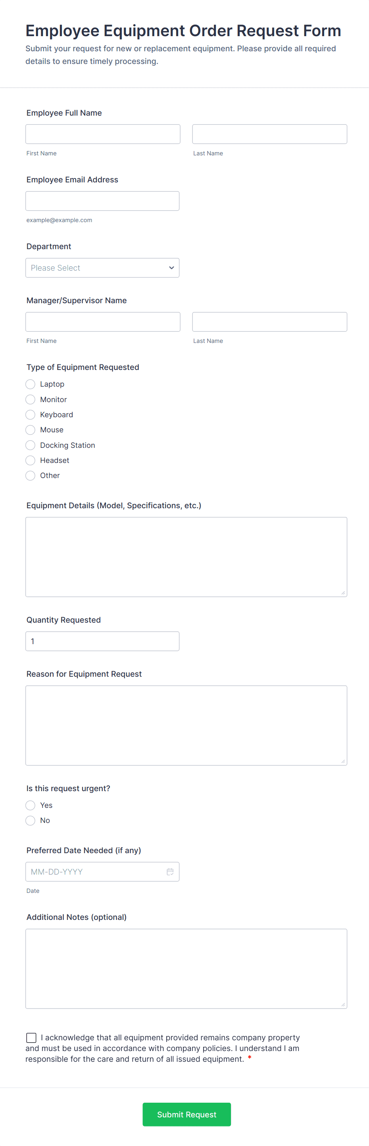Choose Other as equipment type
The width and height of the screenshot is (369, 1146).
pyautogui.click(x=30, y=475)
